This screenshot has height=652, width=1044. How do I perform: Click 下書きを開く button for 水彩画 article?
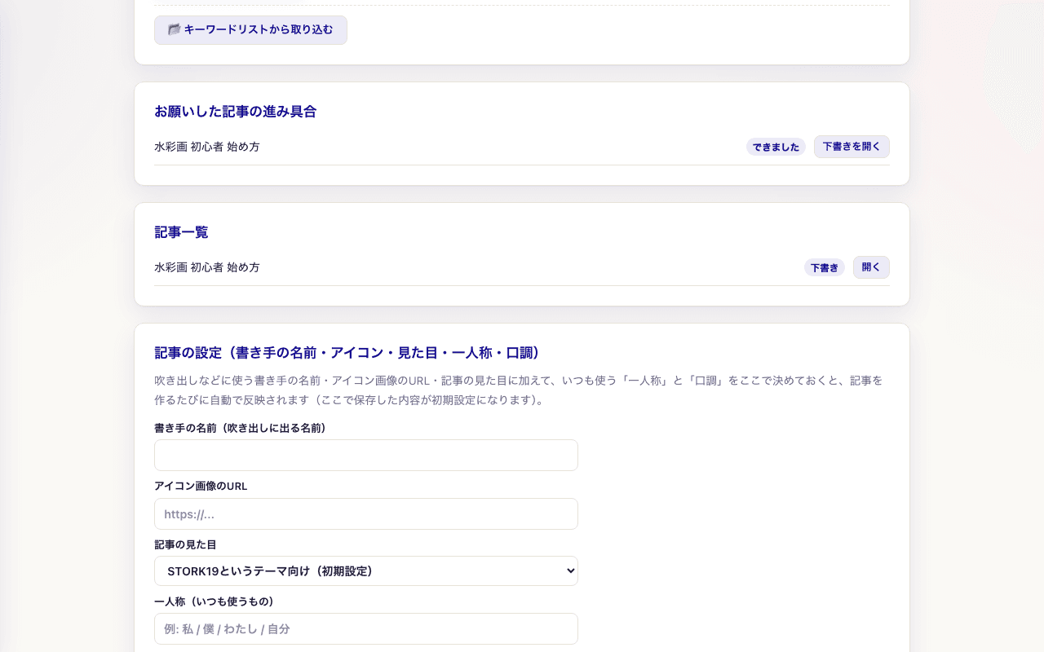pos(852,147)
